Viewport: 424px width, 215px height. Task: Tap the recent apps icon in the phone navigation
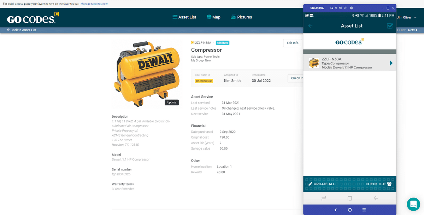pyautogui.click(x=323, y=198)
